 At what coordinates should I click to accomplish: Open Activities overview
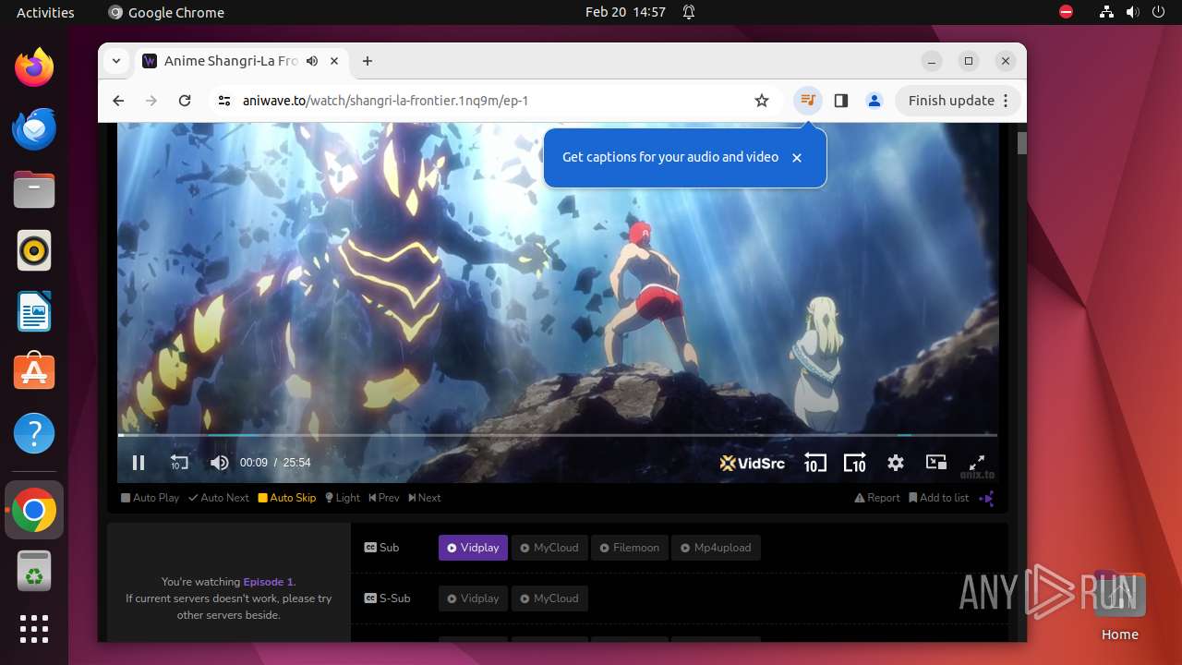(45, 12)
